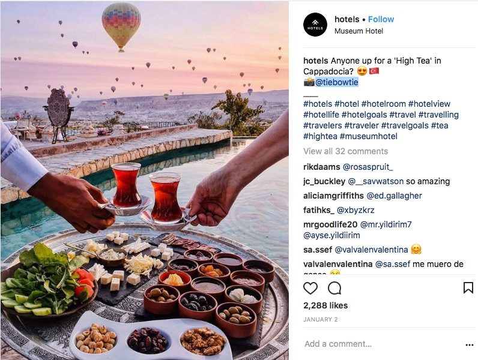Open the rikdaams commenter profile
478x360 pixels.
(322, 167)
